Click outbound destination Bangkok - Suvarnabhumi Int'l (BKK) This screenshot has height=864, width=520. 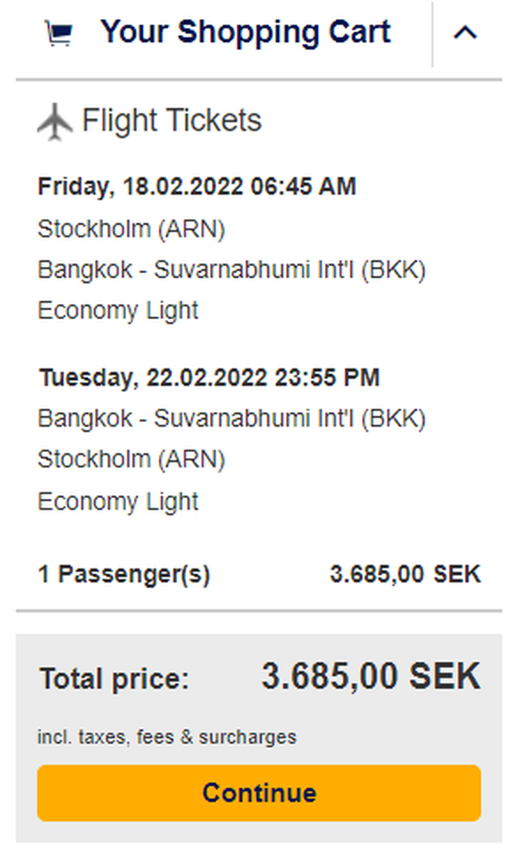232,270
